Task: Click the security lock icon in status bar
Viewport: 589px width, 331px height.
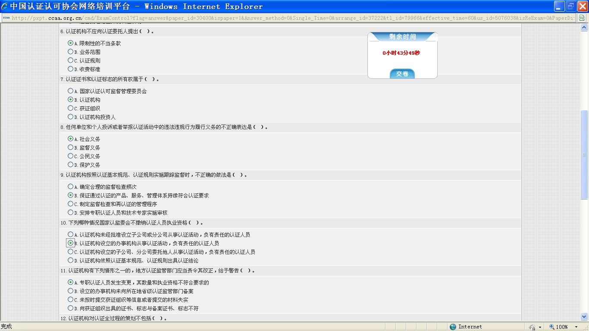Action: point(533,327)
